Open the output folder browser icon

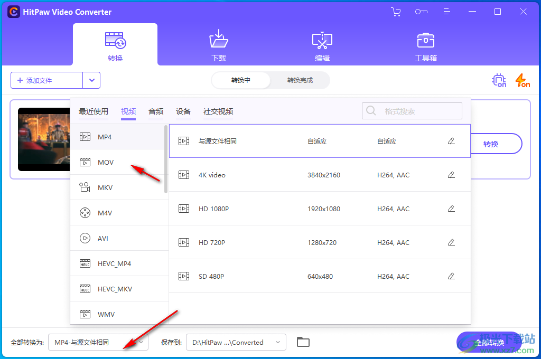click(303, 342)
